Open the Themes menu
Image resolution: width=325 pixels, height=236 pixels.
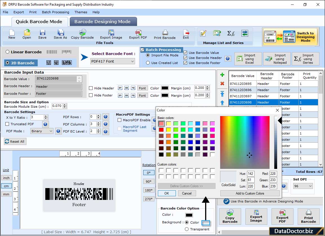[81, 12]
